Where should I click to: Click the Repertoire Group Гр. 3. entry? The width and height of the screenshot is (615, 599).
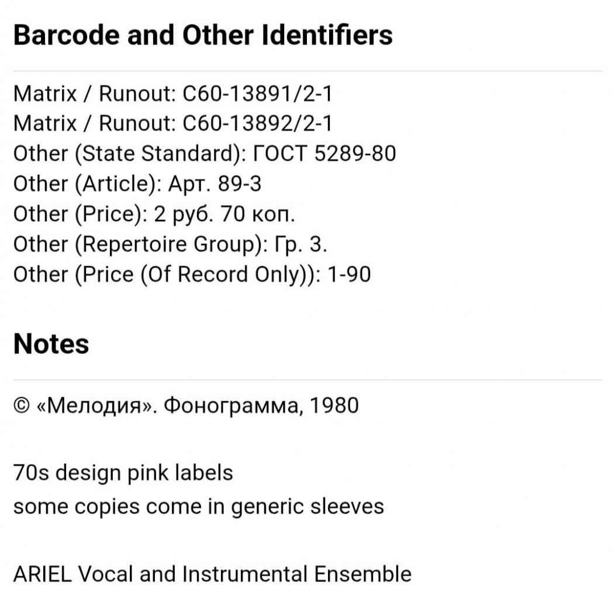point(170,244)
